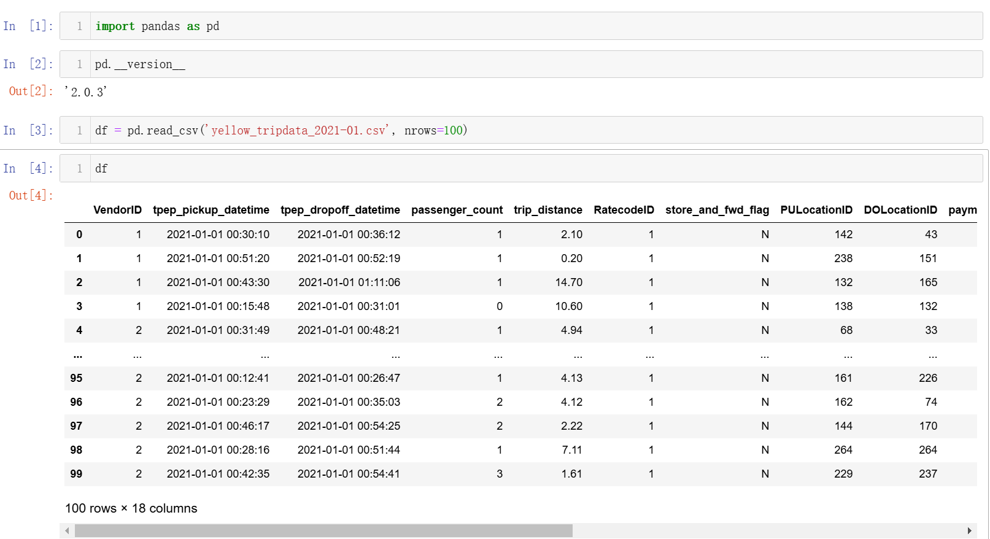Click the In [1] prompt label
Viewport: 990px width, 539px height.
point(28,26)
